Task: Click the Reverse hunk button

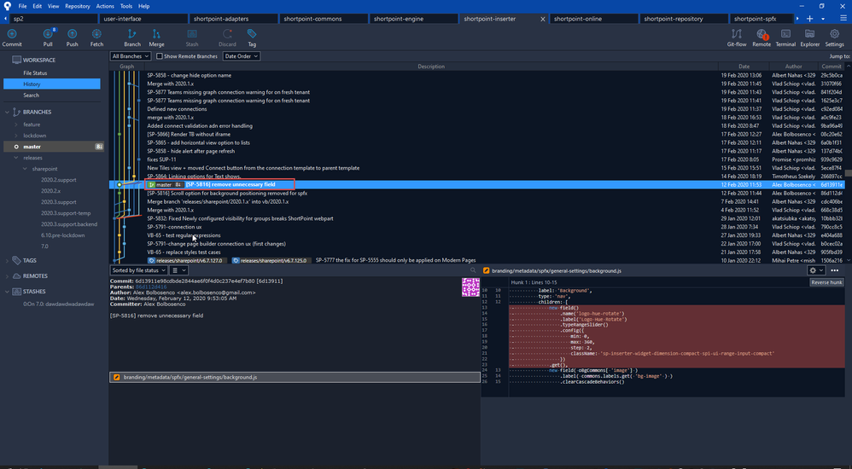Action: coord(826,282)
